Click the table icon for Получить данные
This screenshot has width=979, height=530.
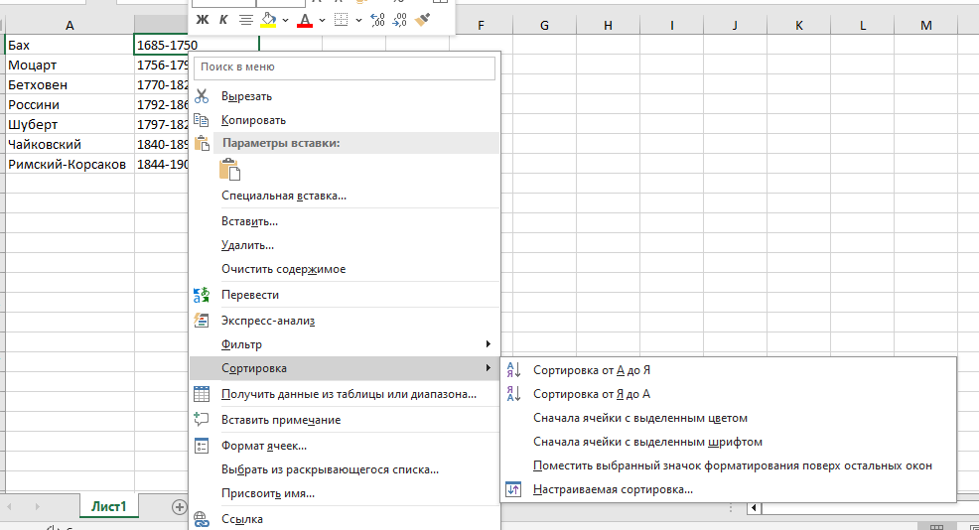click(x=201, y=394)
